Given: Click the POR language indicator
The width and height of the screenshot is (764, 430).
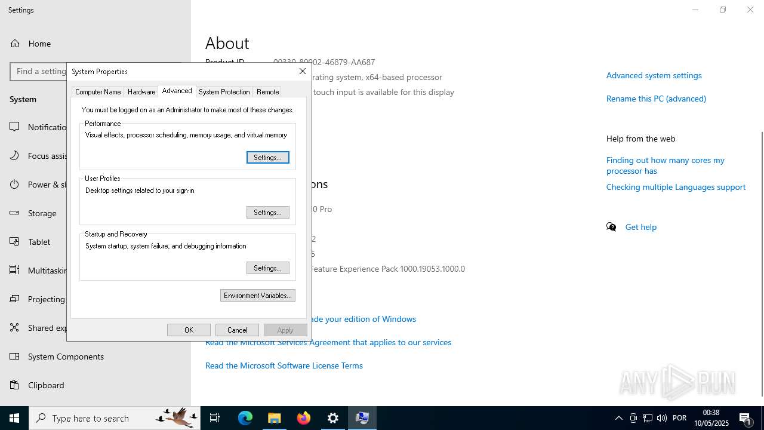Looking at the screenshot, I should pyautogui.click(x=679, y=418).
